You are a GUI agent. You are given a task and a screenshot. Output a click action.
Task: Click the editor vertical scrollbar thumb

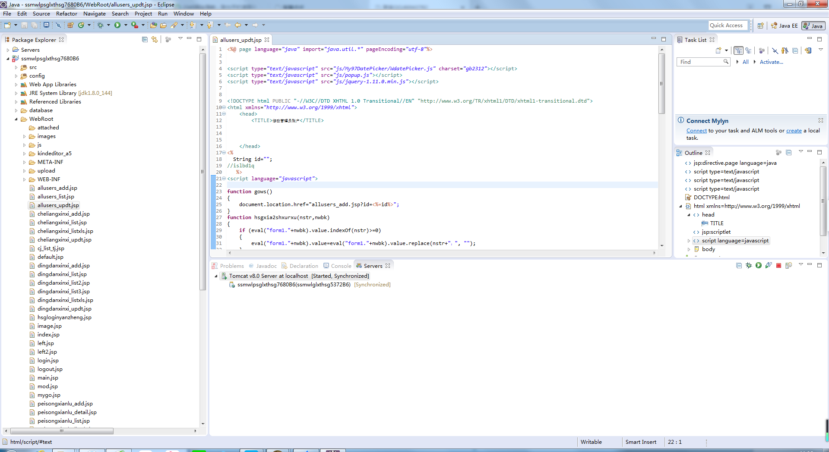pyautogui.click(x=661, y=84)
